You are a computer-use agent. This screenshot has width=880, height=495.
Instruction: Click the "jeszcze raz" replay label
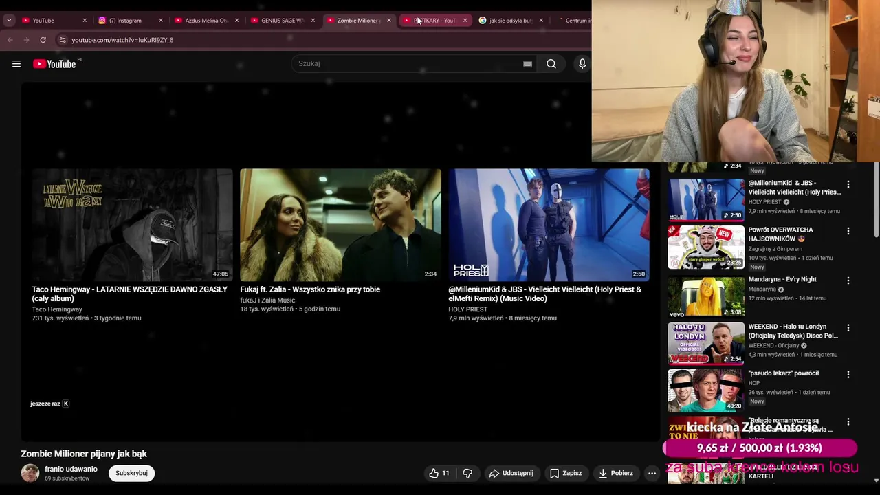click(x=45, y=404)
